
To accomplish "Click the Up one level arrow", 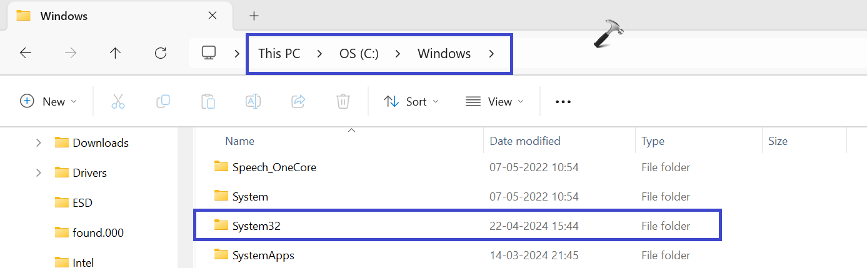I will tap(115, 53).
